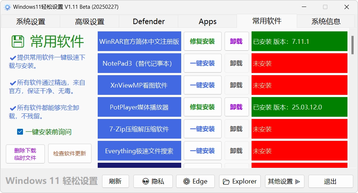Click the 7-Zip压缩解压缩软件 entry
The width and height of the screenshot is (358, 193).
139,129
